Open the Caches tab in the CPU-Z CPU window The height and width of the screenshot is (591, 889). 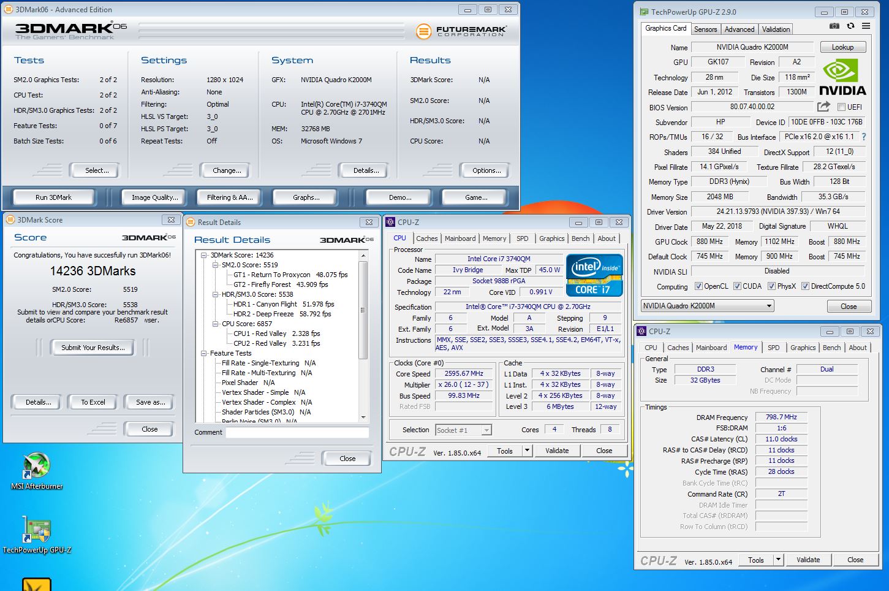coord(426,238)
